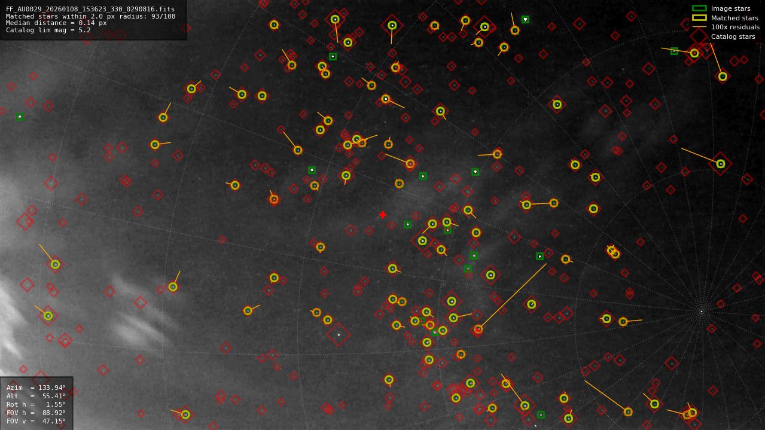The width and height of the screenshot is (765, 430).
Task: Click the red center cross marker
Action: coord(383,215)
